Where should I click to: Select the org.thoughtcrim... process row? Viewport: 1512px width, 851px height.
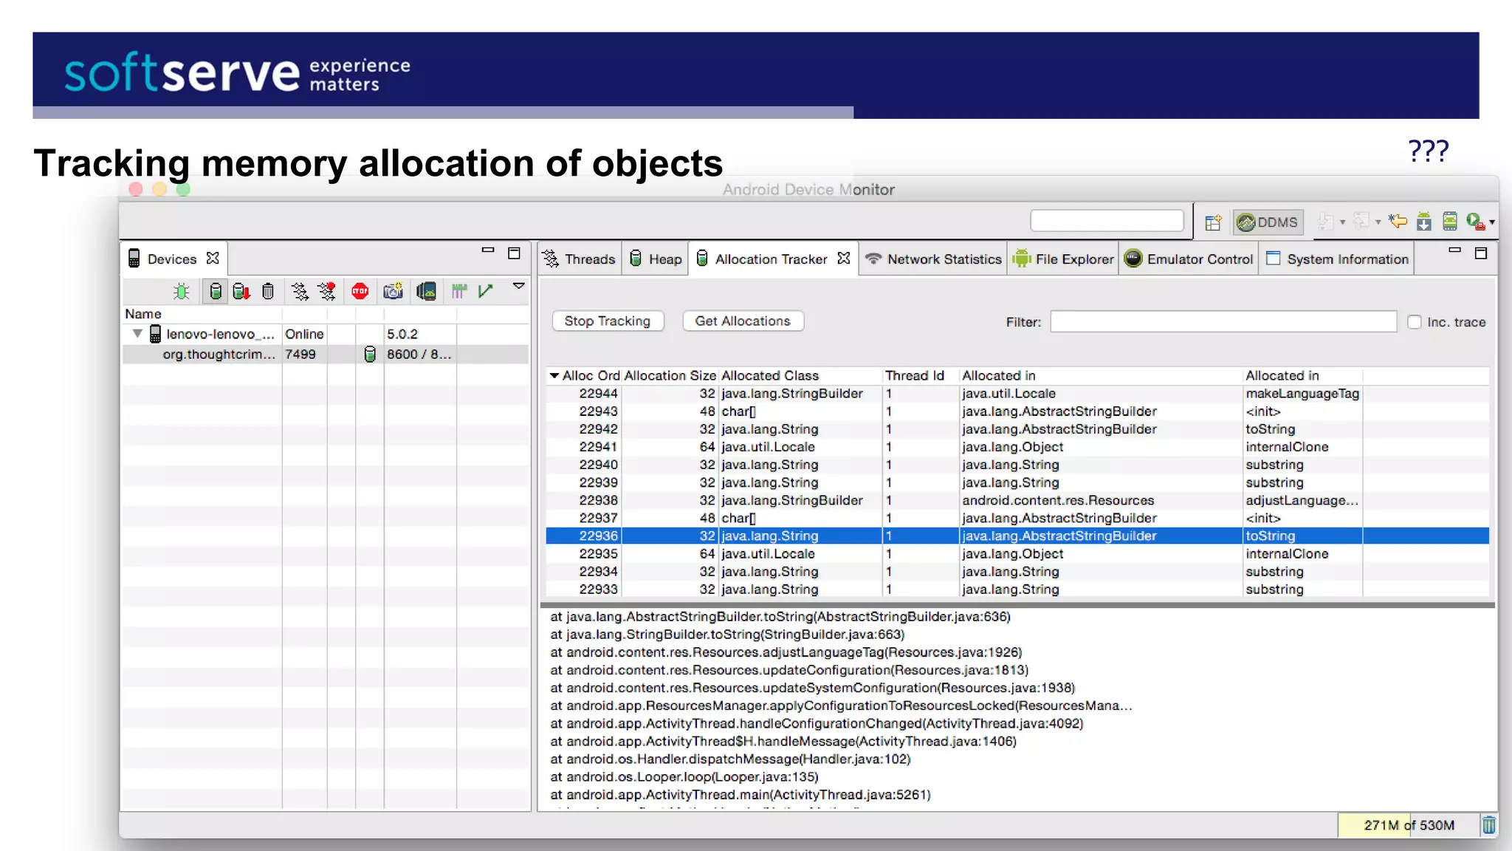pos(325,355)
